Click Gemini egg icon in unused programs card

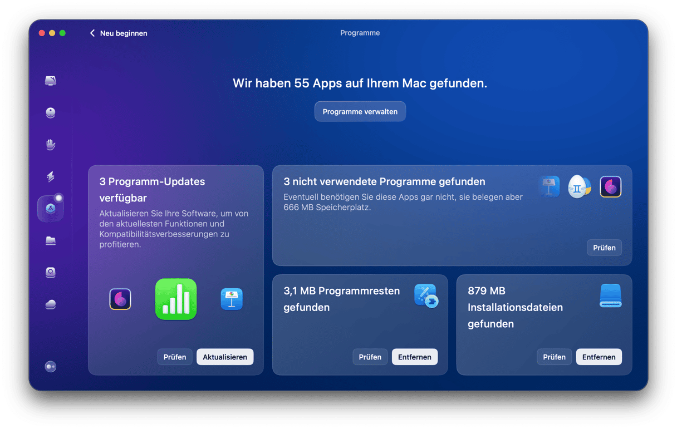580,187
